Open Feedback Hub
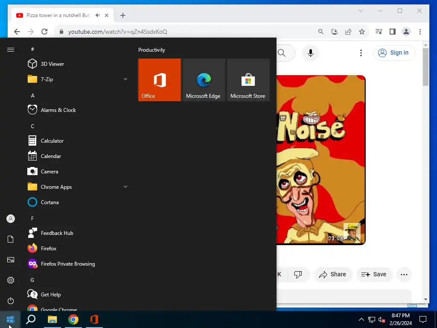 click(78, 233)
